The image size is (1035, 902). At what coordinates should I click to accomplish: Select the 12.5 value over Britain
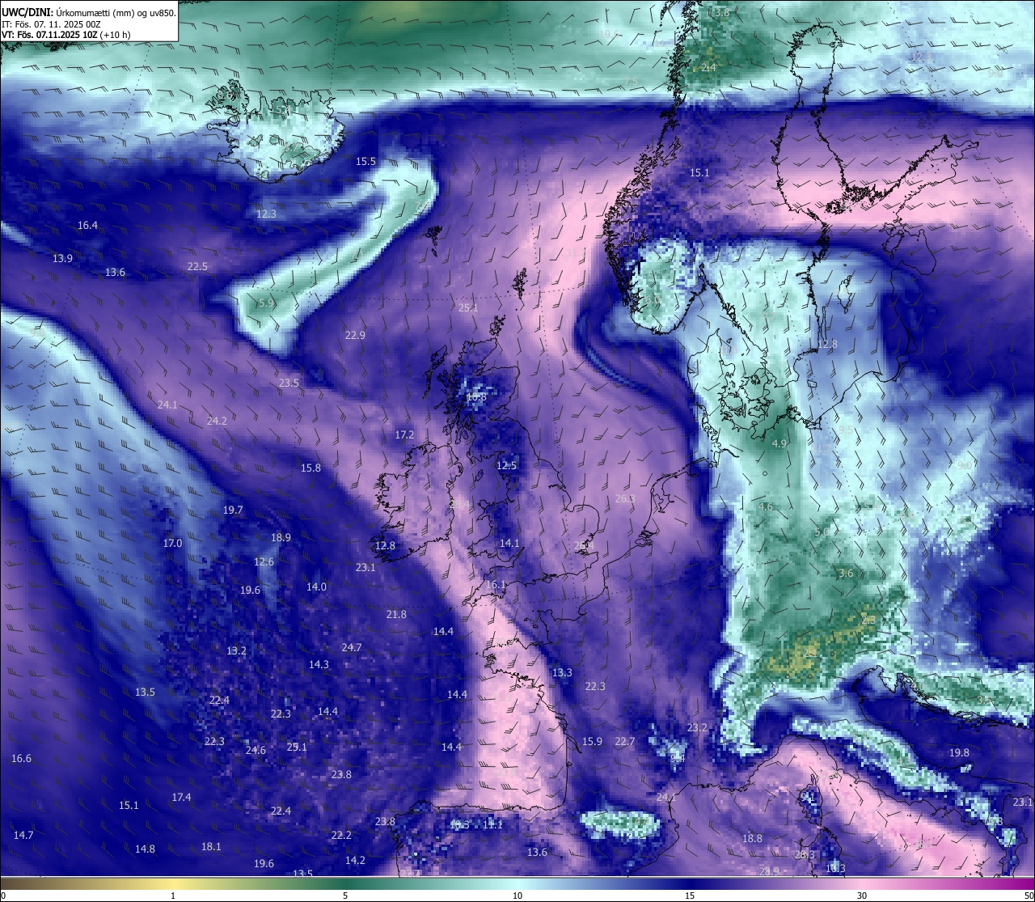[506, 466]
